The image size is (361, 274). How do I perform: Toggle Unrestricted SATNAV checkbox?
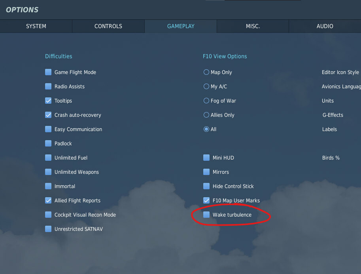click(48, 229)
